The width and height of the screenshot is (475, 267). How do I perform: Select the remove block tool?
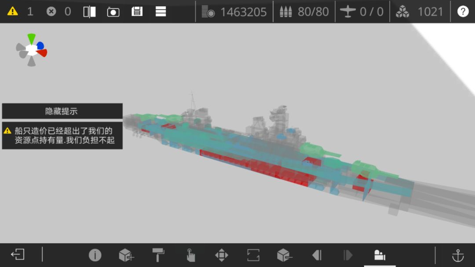(285, 255)
